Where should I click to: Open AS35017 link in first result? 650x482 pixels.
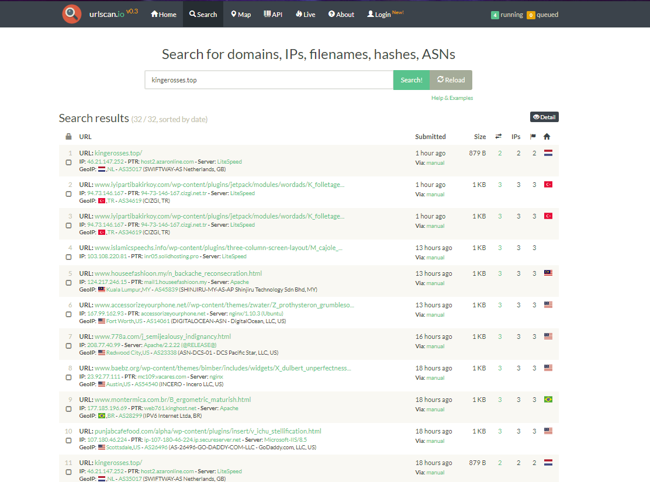130,169
